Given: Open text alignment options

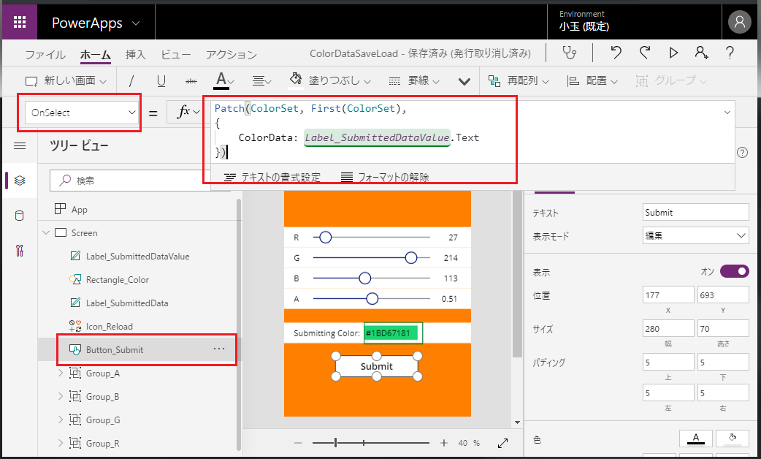Looking at the screenshot, I should [261, 80].
